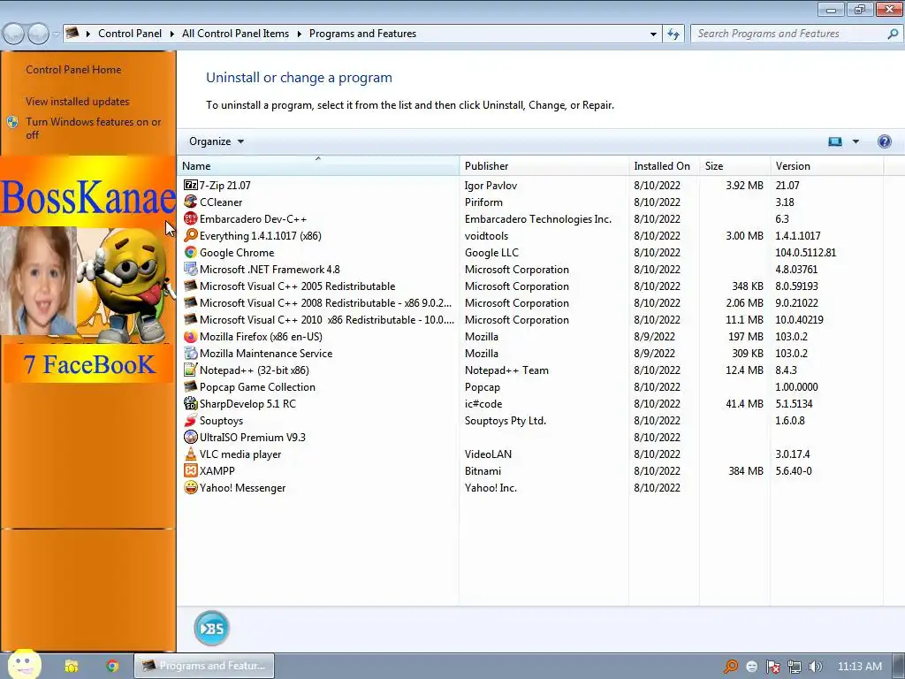Screen dimensions: 905x679
Task: Select the Mozilla Firefox icon
Action: tap(191, 337)
